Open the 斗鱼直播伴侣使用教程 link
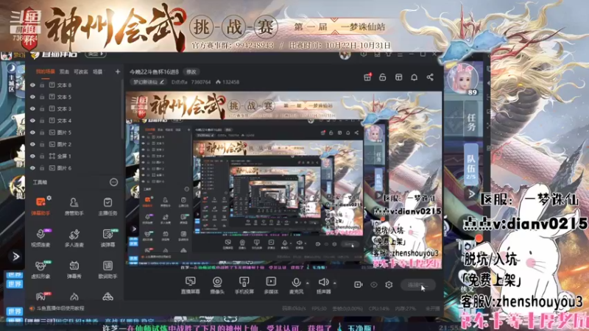This screenshot has width=589, height=331. (x=60, y=308)
